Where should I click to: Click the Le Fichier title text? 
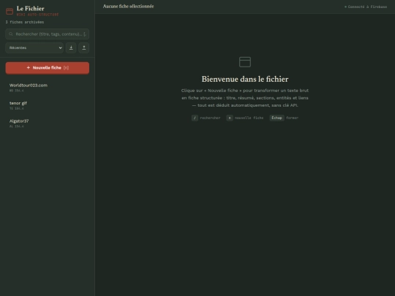[x=30, y=9]
